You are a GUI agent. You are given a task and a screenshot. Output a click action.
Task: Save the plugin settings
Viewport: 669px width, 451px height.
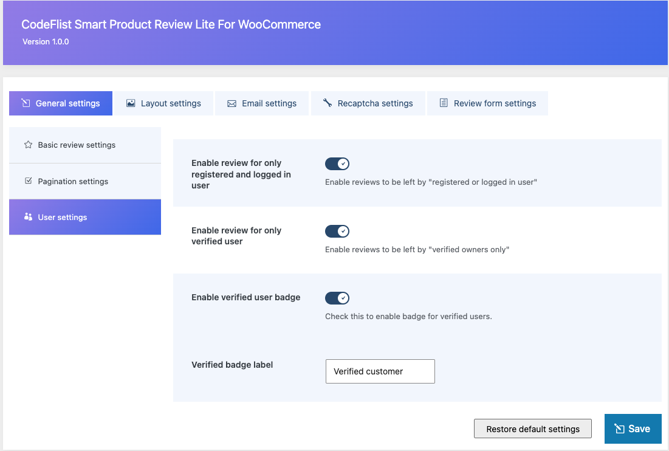click(633, 429)
